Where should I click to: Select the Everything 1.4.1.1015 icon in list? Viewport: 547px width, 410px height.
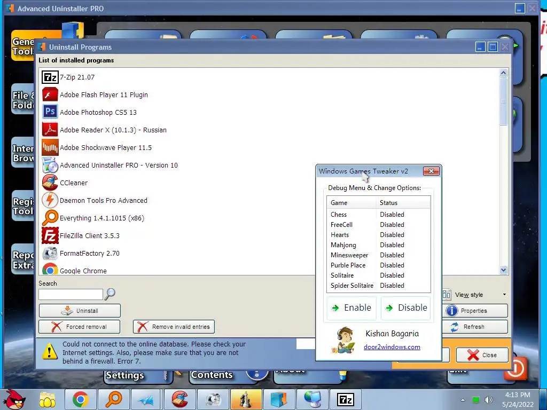pos(50,218)
